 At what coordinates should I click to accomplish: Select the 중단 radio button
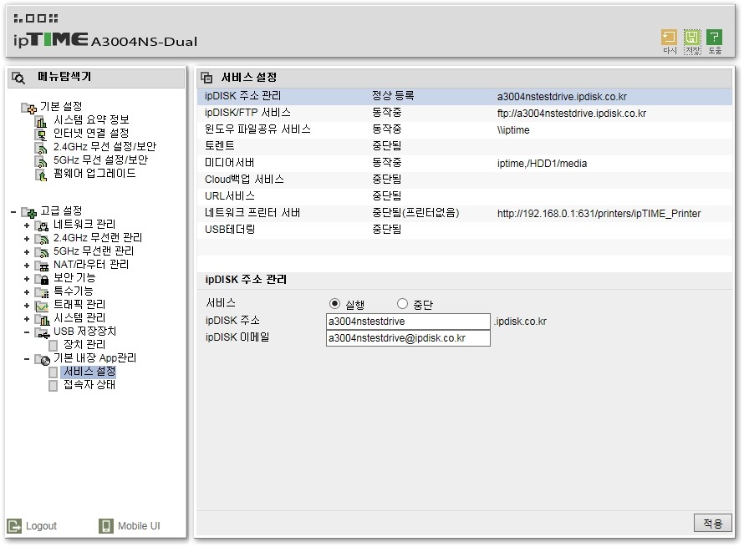click(402, 303)
